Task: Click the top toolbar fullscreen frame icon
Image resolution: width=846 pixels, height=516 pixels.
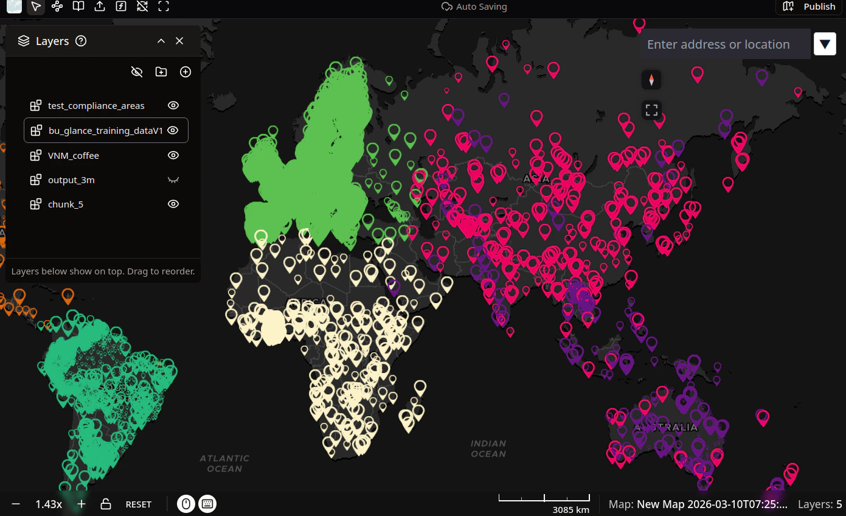Action: tap(163, 7)
